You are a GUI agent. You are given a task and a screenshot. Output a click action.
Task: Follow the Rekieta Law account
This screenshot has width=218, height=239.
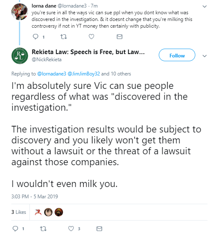(177, 55)
